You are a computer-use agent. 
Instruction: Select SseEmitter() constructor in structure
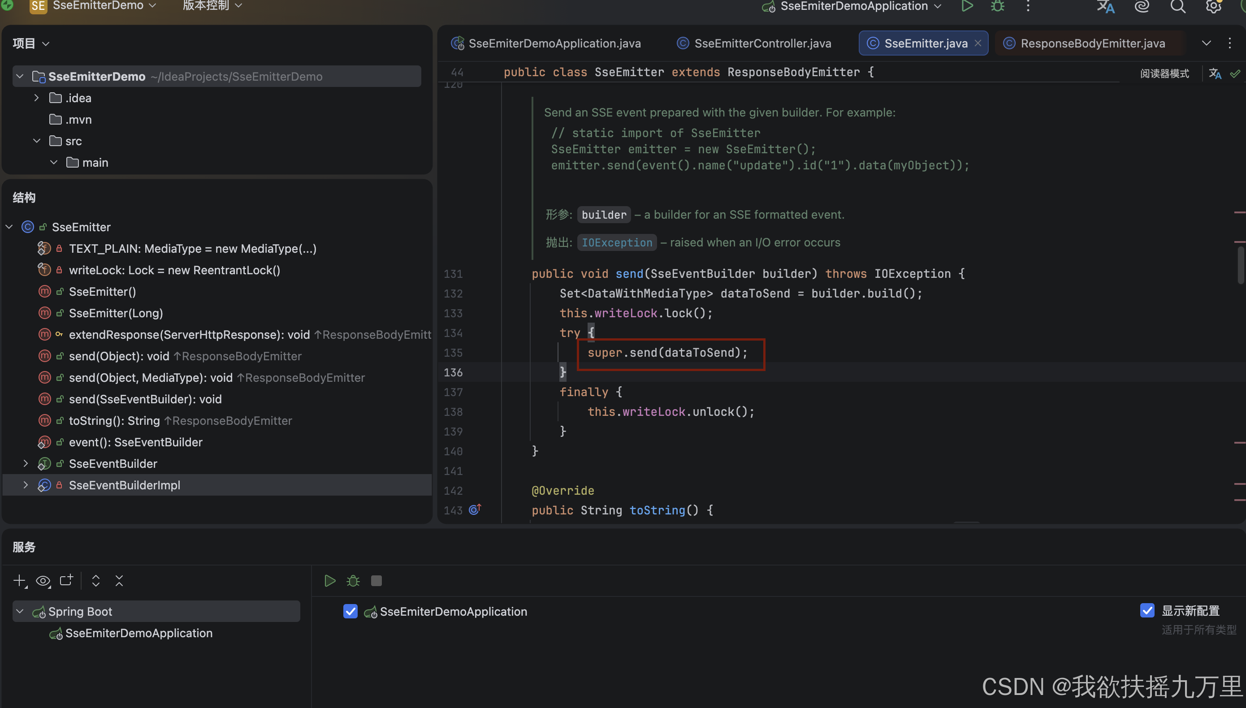click(103, 292)
